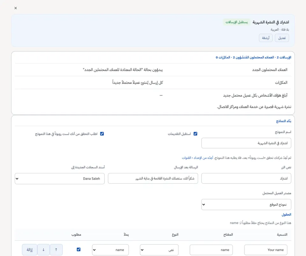Viewport: 306px width, 256px height.
Task: Close the form detail panel with X
Action: 16,8
